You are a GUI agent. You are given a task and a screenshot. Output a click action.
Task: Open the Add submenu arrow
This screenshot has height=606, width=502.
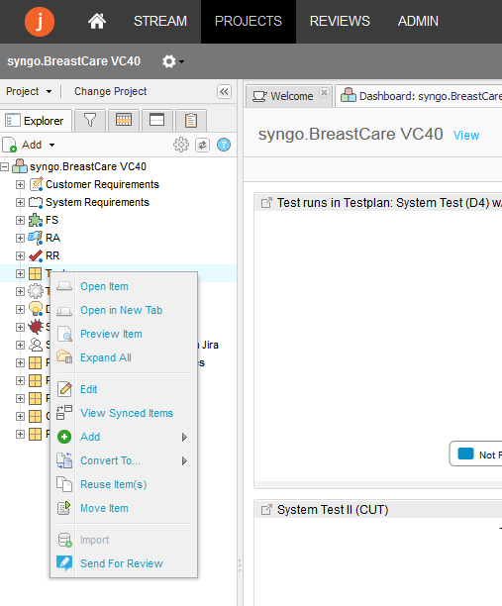[x=185, y=437]
